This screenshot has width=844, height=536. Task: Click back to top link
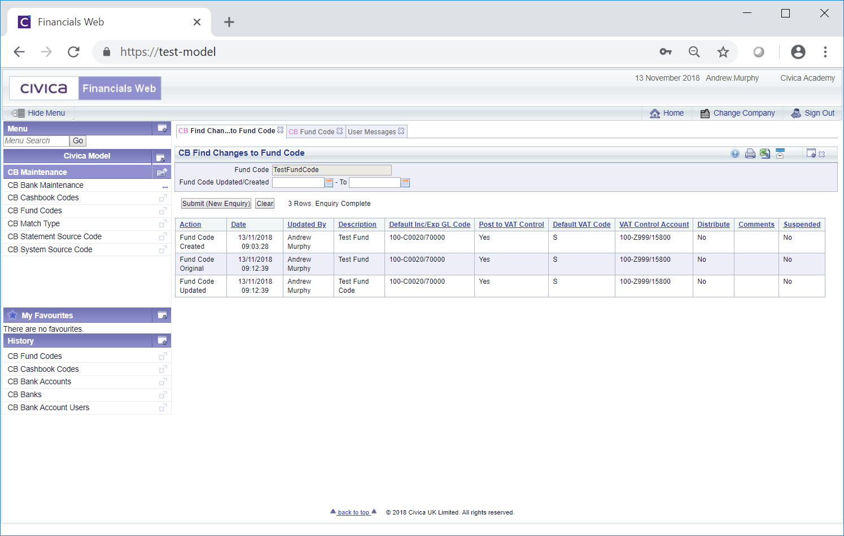[353, 512]
